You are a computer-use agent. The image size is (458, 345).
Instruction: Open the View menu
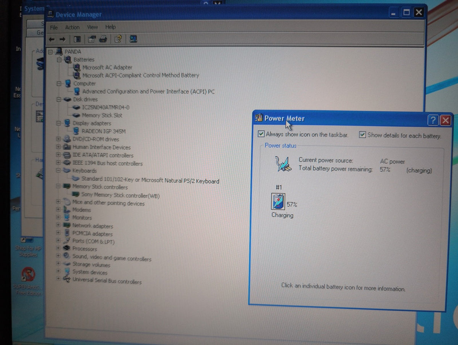92,27
